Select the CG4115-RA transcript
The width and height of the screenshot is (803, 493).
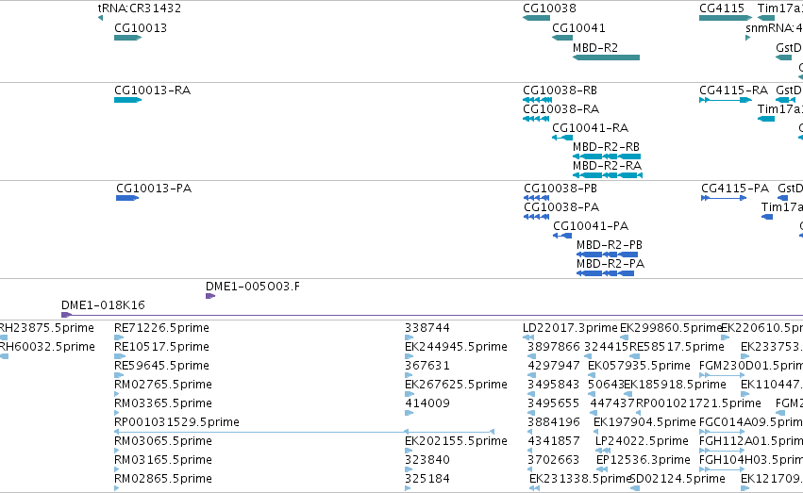click(x=726, y=100)
